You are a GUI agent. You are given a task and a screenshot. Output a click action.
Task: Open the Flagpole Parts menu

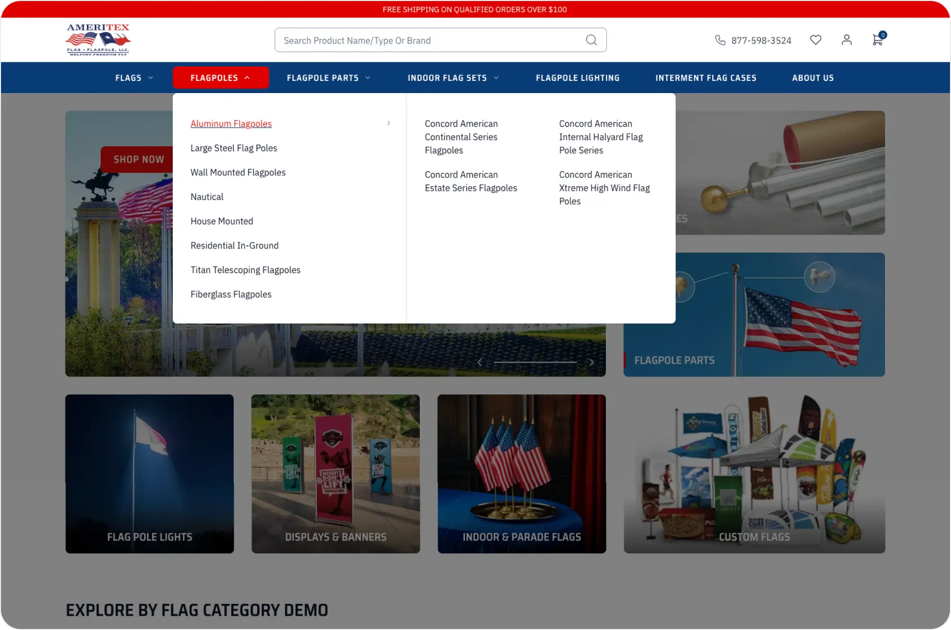click(328, 78)
